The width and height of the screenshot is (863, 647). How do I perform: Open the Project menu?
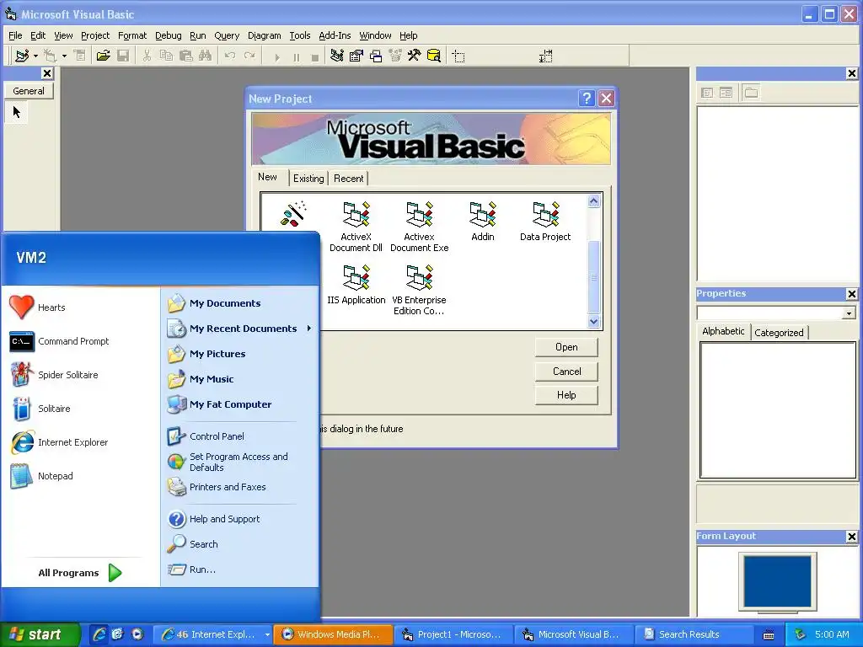(x=95, y=35)
